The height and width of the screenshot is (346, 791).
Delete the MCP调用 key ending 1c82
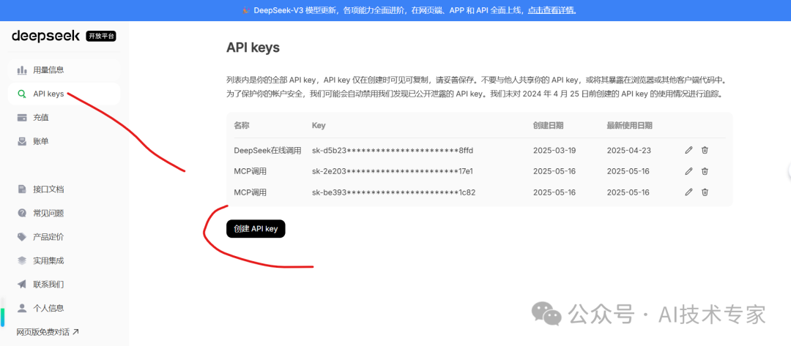705,192
